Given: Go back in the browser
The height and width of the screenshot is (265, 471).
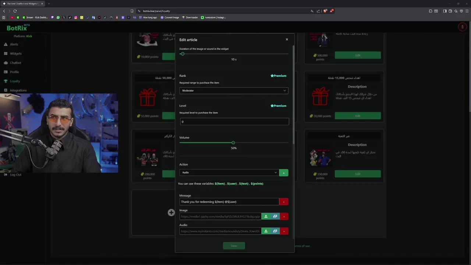Looking at the screenshot, I should (x=4, y=11).
